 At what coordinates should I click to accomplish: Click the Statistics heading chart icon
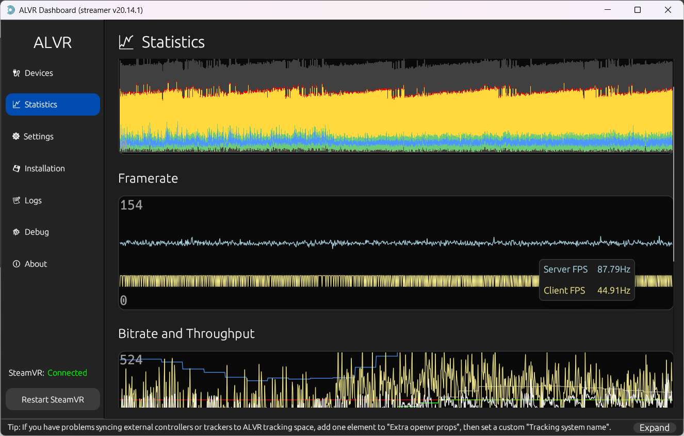pyautogui.click(x=126, y=42)
